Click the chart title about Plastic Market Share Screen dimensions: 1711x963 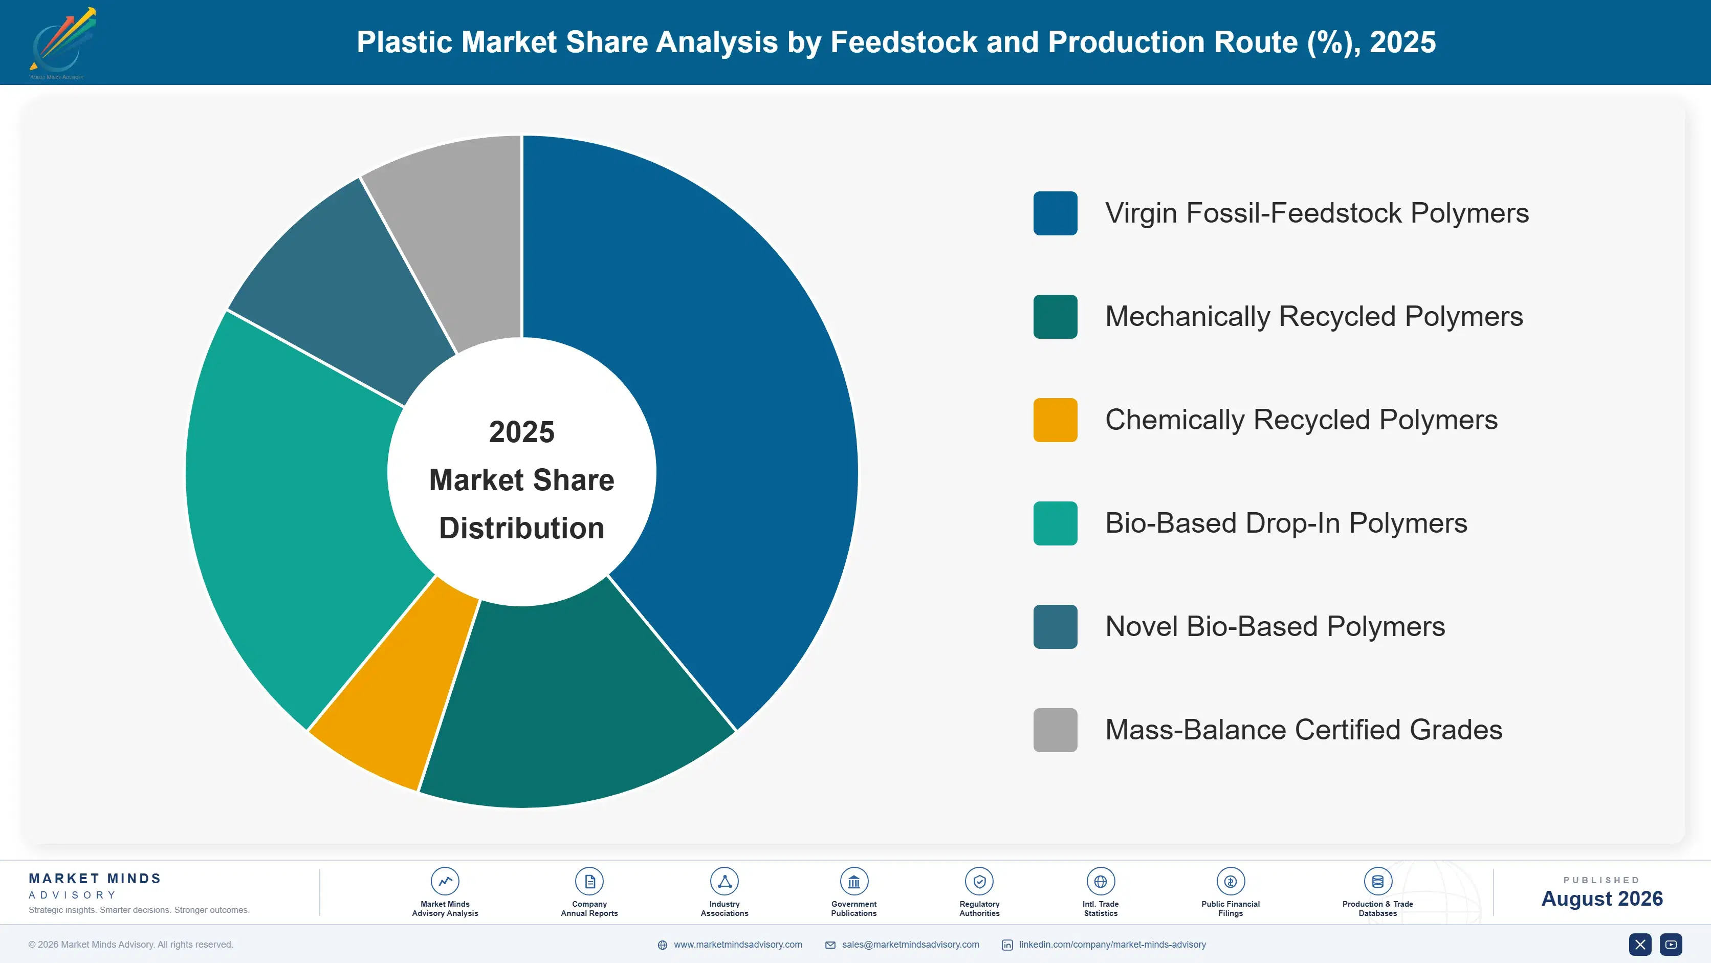tap(896, 42)
